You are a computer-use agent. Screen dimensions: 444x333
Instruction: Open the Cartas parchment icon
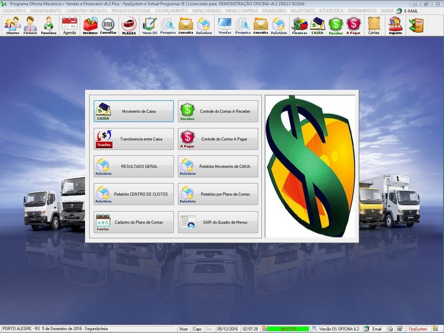pyautogui.click(x=374, y=26)
